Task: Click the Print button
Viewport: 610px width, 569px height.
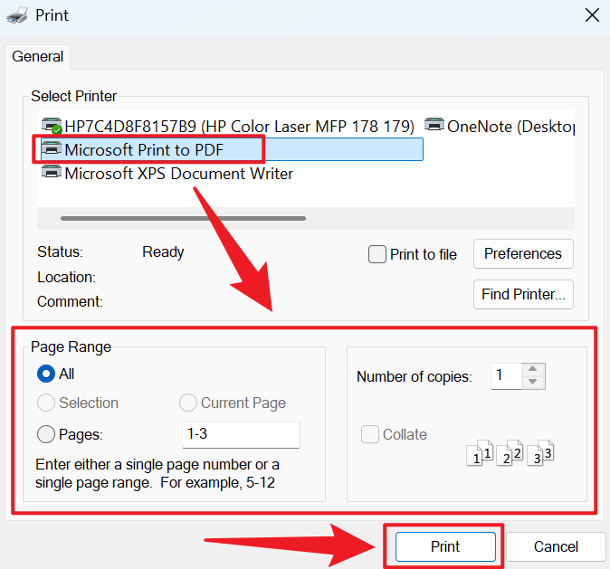Action: point(445,546)
